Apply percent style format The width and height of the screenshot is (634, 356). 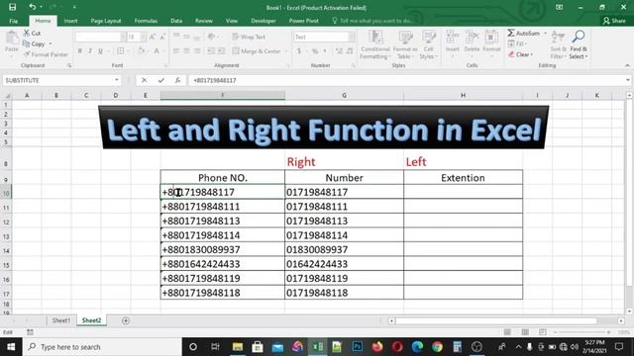pos(315,51)
